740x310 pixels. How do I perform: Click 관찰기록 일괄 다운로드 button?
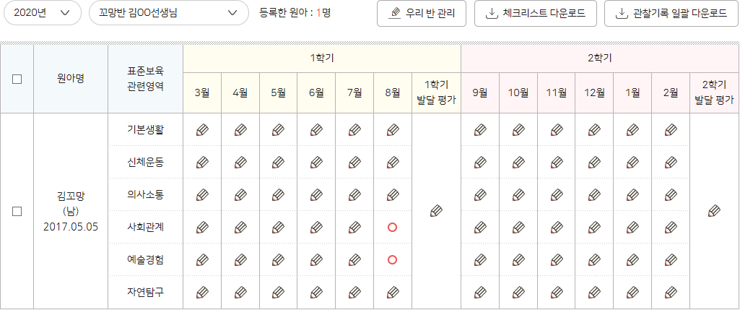[x=671, y=13]
